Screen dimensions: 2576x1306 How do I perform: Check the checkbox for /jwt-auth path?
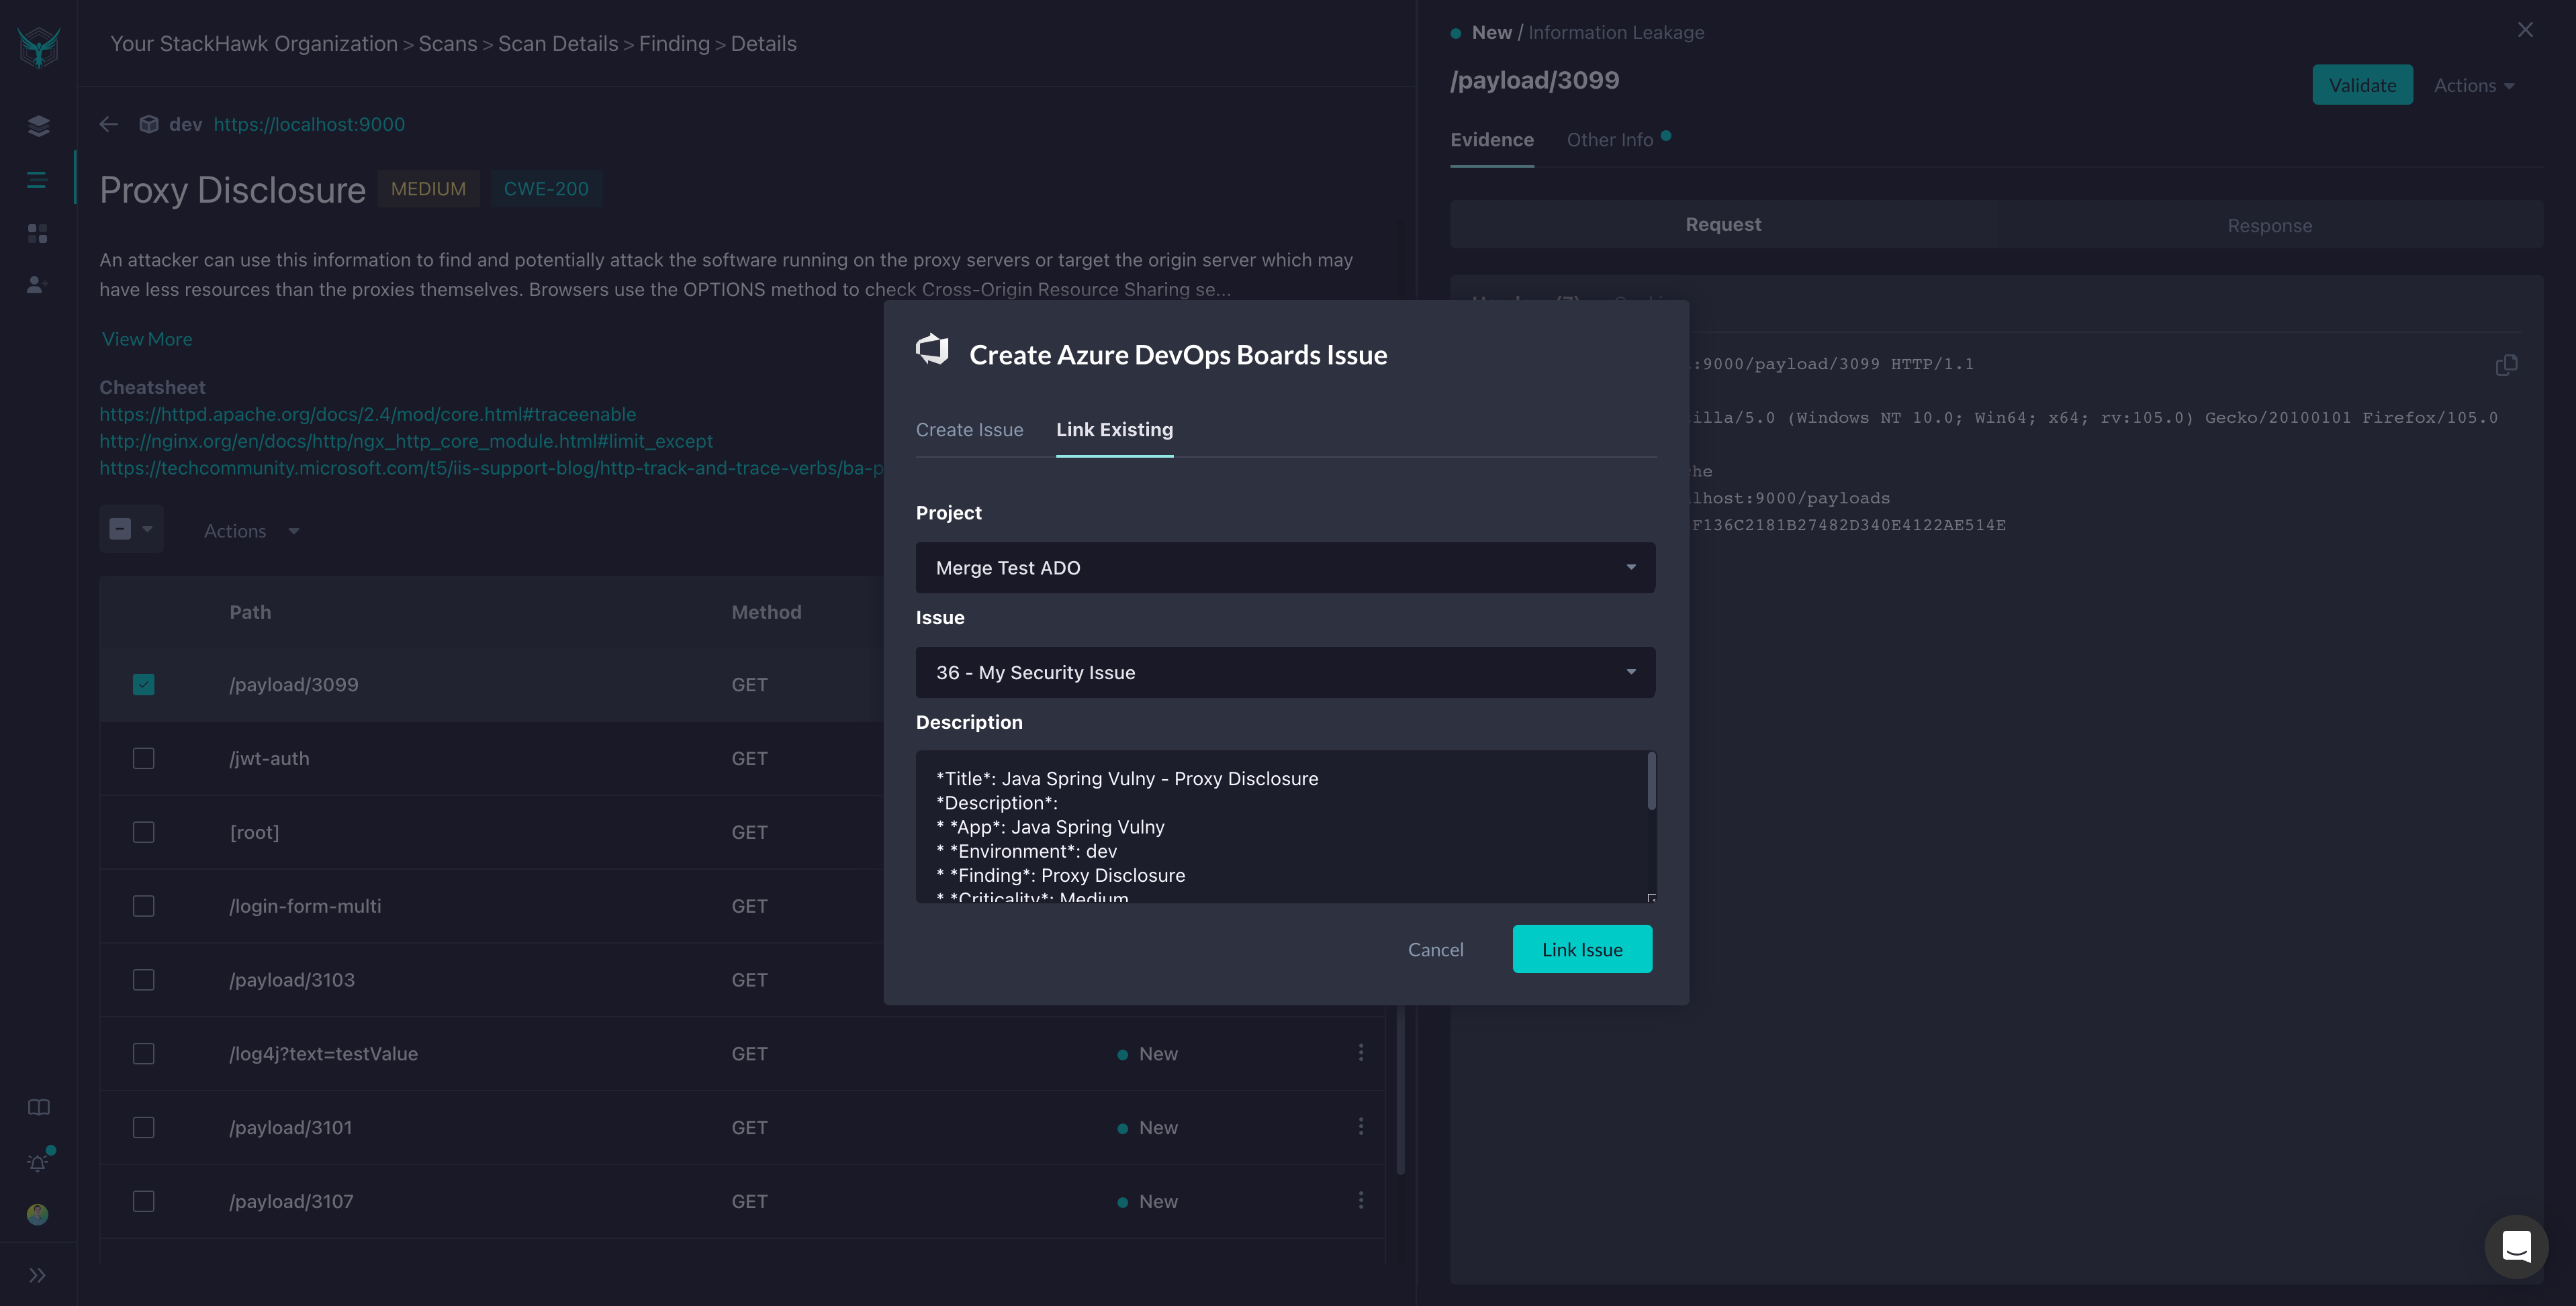143,758
